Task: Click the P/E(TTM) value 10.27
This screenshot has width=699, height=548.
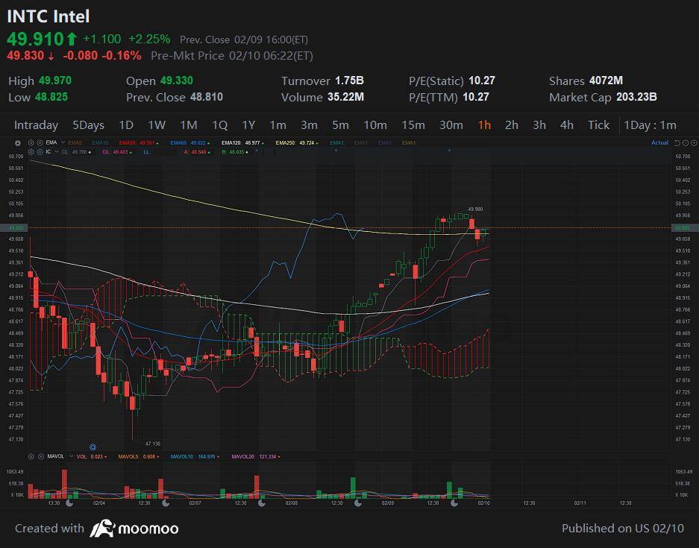Action: (x=476, y=97)
